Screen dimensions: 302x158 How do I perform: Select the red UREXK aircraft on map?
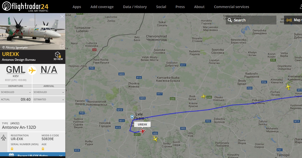click(143, 131)
